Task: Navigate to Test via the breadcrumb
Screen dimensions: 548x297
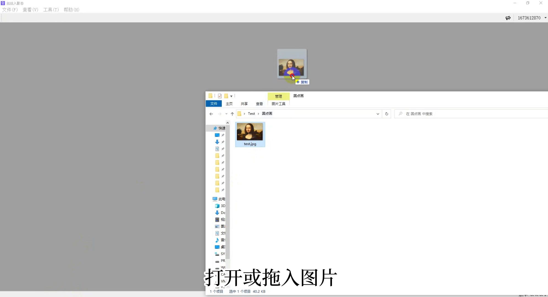Action: [251, 114]
